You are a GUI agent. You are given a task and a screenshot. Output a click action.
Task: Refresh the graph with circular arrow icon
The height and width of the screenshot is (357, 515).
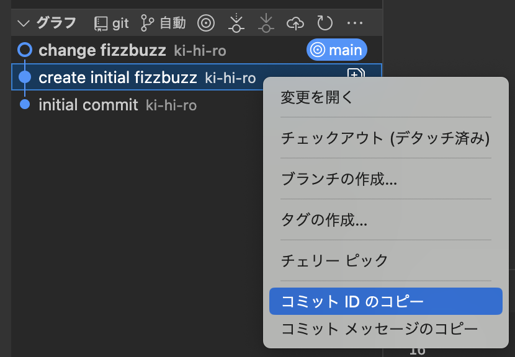pos(325,23)
